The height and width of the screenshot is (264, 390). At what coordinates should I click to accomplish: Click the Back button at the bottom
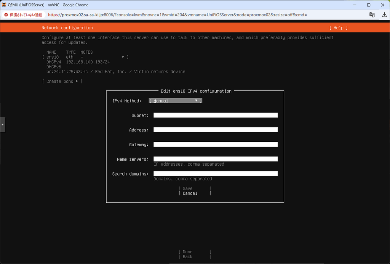click(195, 256)
